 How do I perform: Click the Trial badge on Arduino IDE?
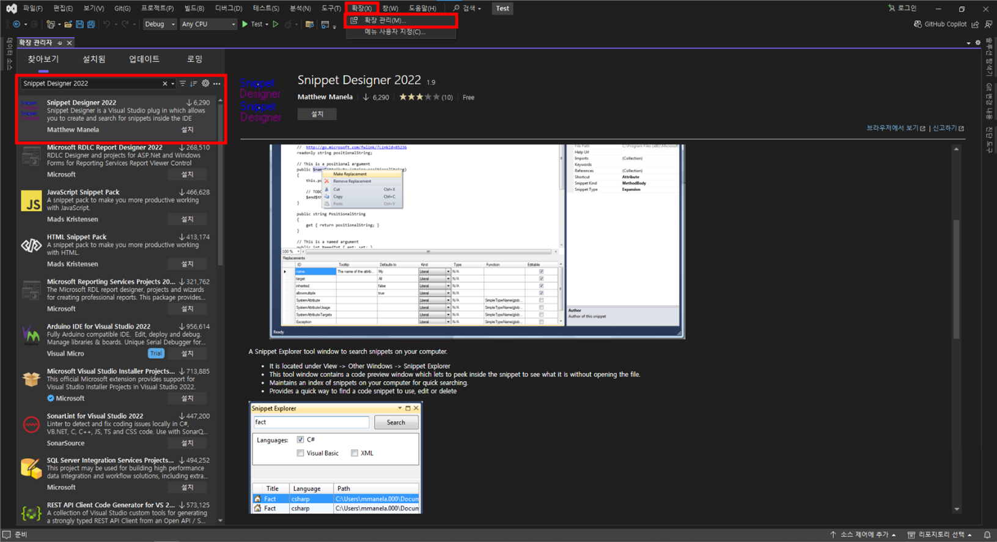pos(156,354)
